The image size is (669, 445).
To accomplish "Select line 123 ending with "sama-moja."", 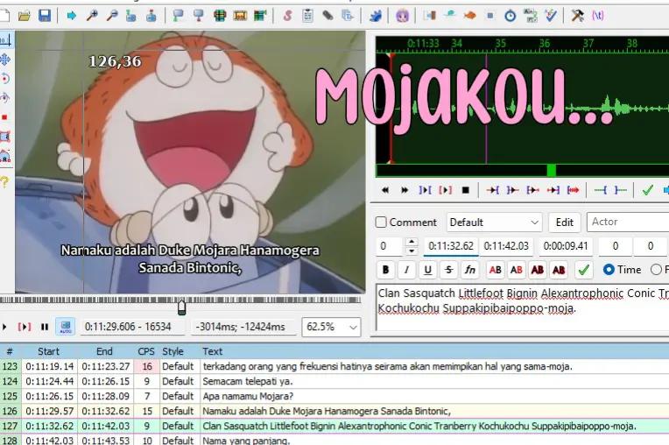I will click(334, 366).
